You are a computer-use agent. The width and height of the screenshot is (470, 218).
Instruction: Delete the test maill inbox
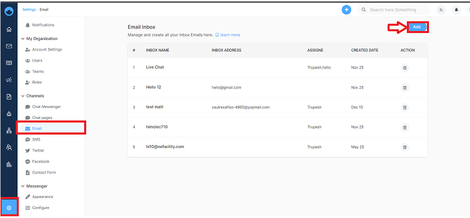pos(405,107)
